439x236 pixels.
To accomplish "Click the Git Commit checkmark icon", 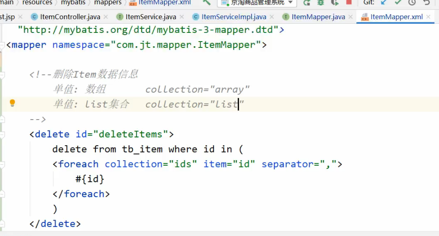I will (398, 3).
